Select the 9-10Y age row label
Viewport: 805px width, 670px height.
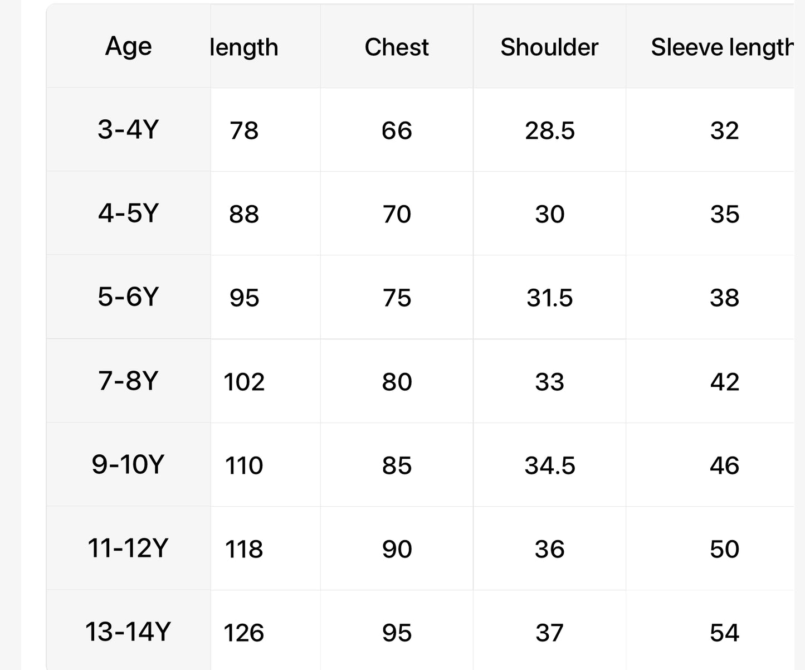coord(128,465)
